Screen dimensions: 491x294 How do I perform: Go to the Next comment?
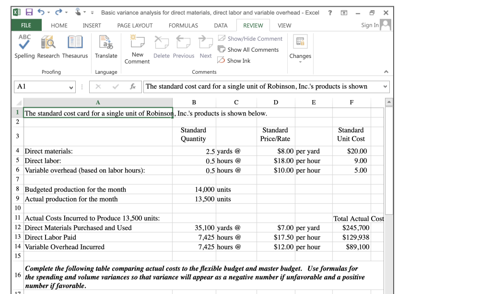click(206, 46)
